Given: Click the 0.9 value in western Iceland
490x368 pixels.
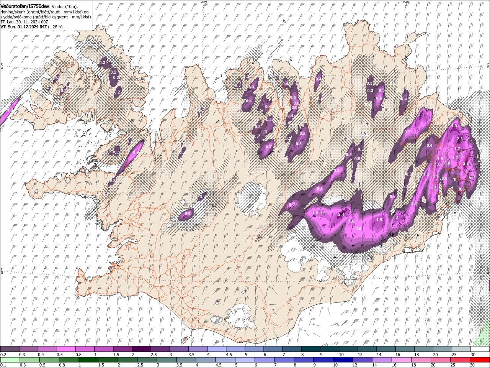Looking at the screenshot, I should point(136,152).
